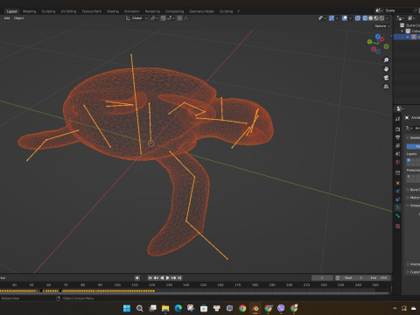Open the View Layer properties tab
420x315 pixels.
pos(397,145)
